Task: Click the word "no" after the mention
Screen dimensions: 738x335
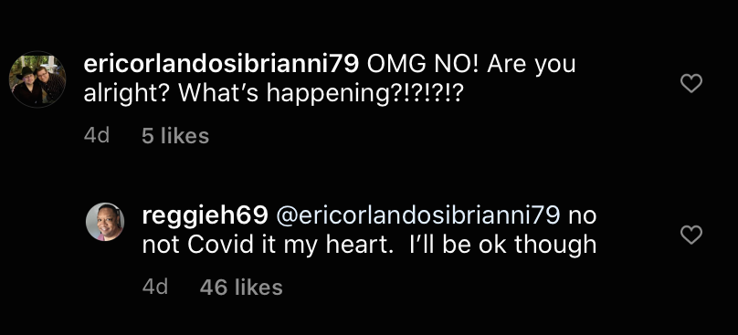Action: [x=583, y=217]
